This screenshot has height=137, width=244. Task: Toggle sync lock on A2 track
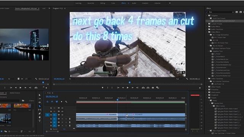[x=59, y=122]
